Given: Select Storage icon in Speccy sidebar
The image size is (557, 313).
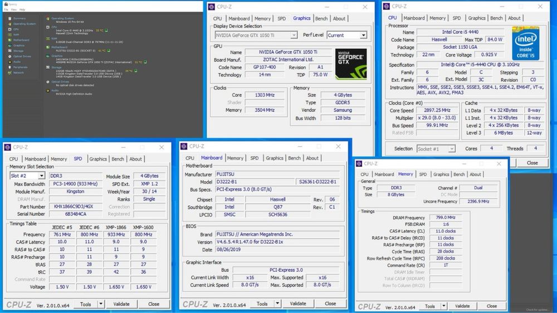Looking at the screenshot, I should (x=9, y=51).
